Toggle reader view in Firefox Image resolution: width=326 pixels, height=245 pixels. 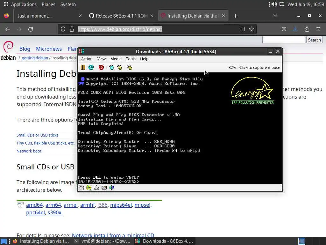[x=242, y=29]
